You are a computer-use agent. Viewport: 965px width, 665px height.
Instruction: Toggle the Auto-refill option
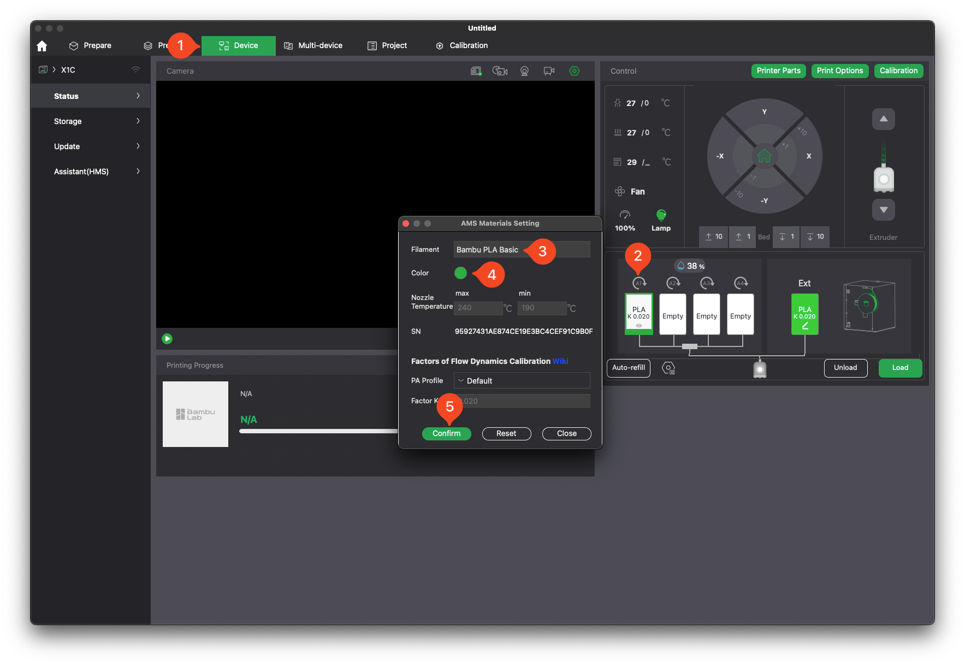pos(628,368)
